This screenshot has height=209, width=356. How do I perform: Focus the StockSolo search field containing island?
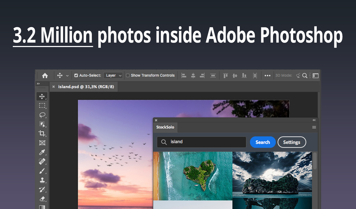click(x=202, y=142)
